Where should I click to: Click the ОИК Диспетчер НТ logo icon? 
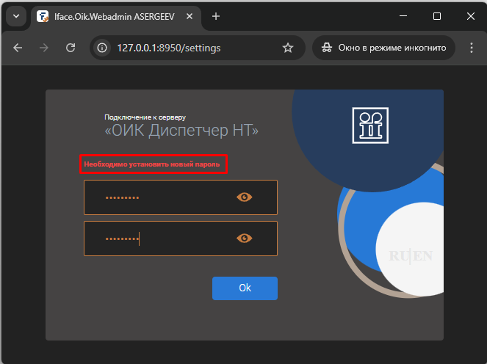tap(370, 125)
